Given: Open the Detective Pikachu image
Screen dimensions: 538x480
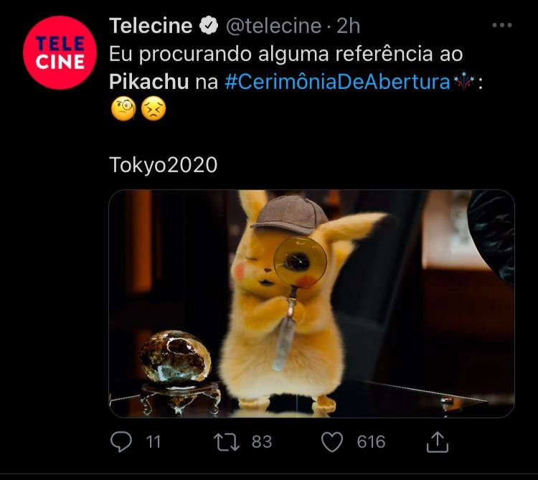Looking at the screenshot, I should coord(311,303).
